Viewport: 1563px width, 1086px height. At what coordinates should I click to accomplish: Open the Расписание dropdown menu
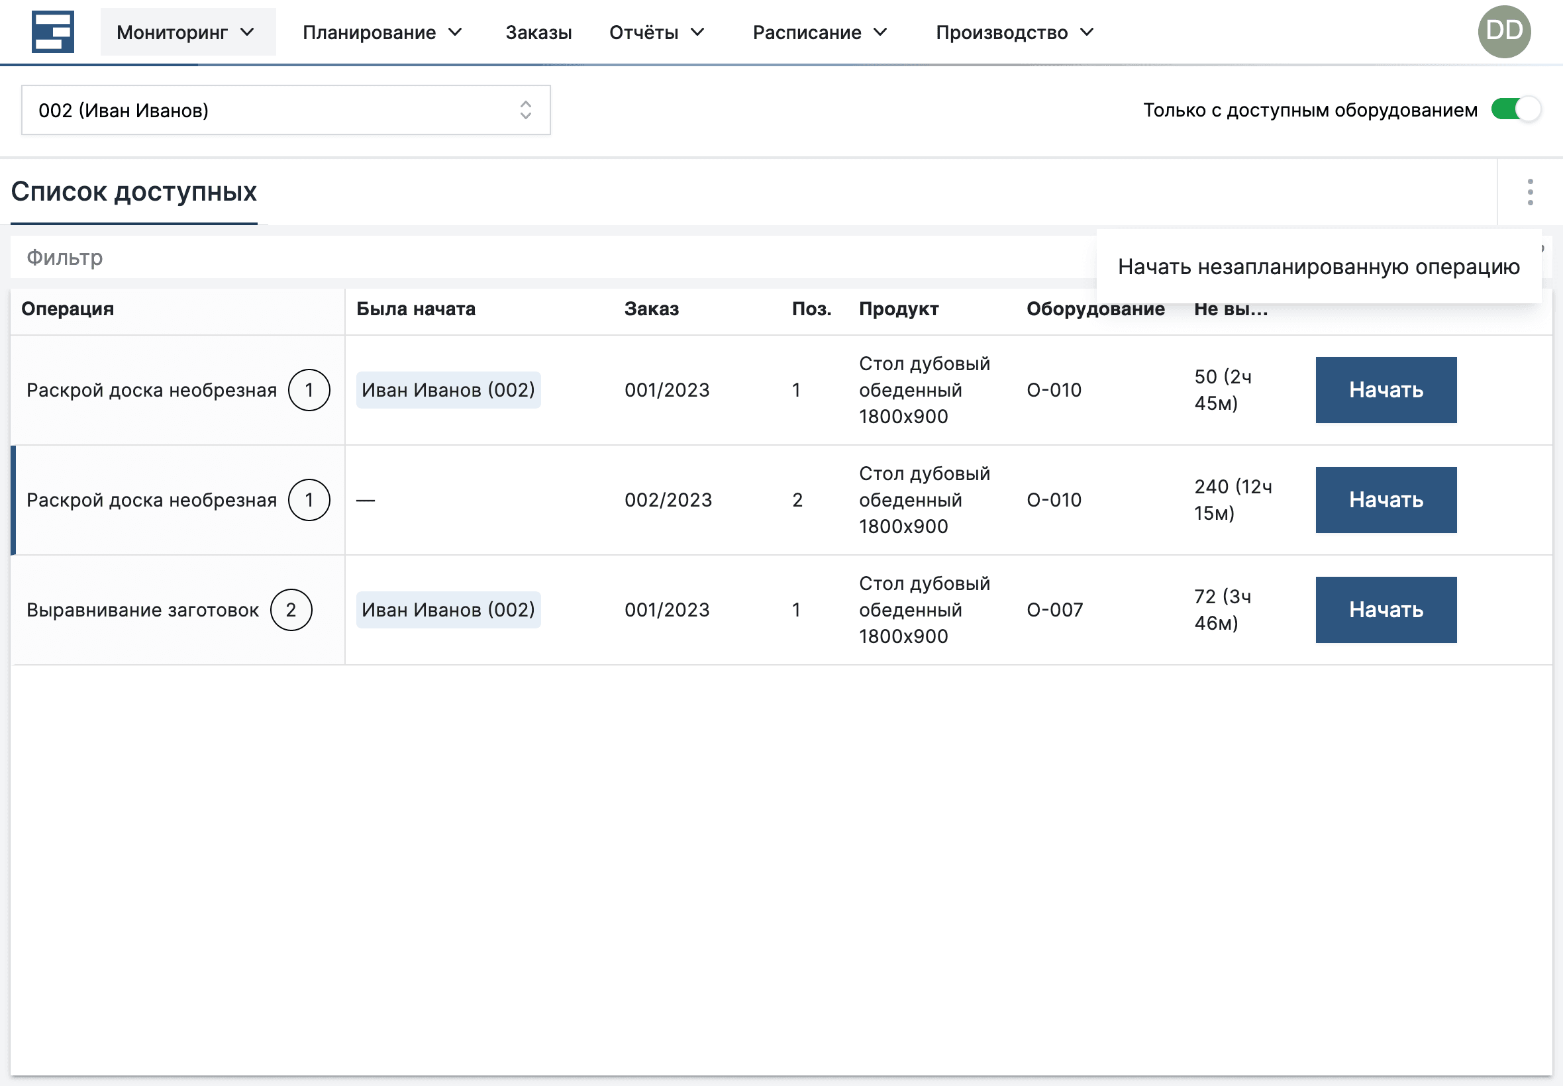click(x=821, y=31)
